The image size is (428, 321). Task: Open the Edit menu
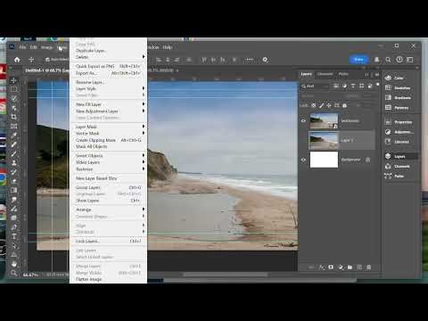(x=33, y=47)
